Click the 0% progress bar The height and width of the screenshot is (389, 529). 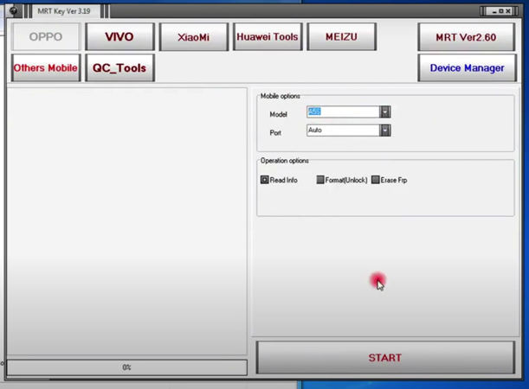(x=126, y=367)
